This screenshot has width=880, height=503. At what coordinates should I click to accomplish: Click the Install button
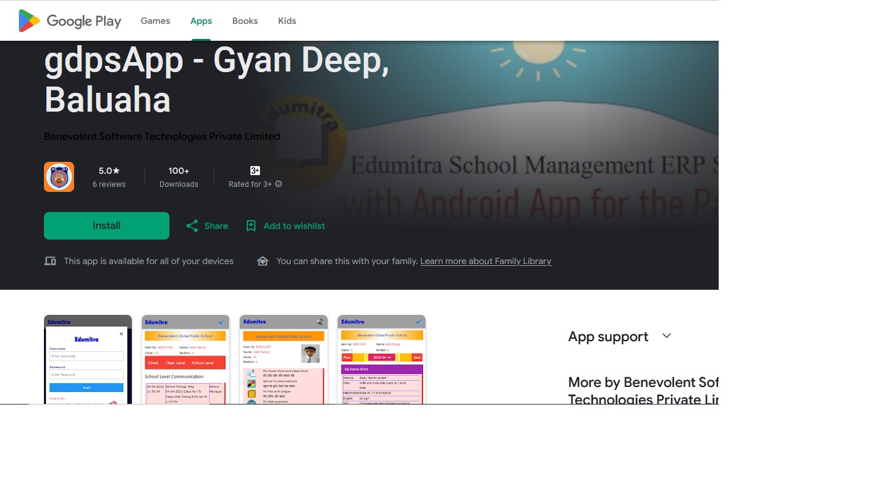pos(106,225)
